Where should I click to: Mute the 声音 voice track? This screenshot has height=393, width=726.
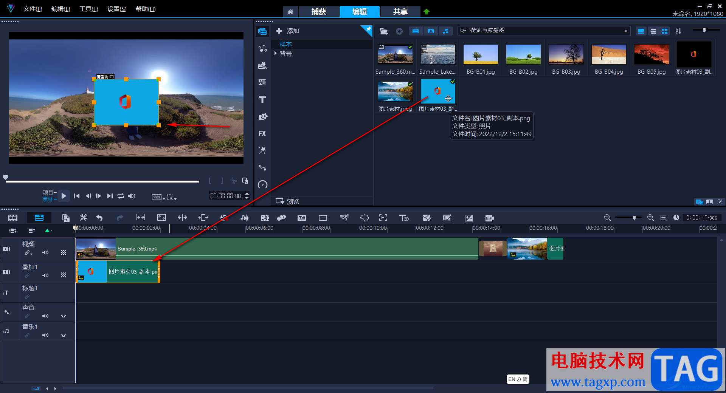45,316
